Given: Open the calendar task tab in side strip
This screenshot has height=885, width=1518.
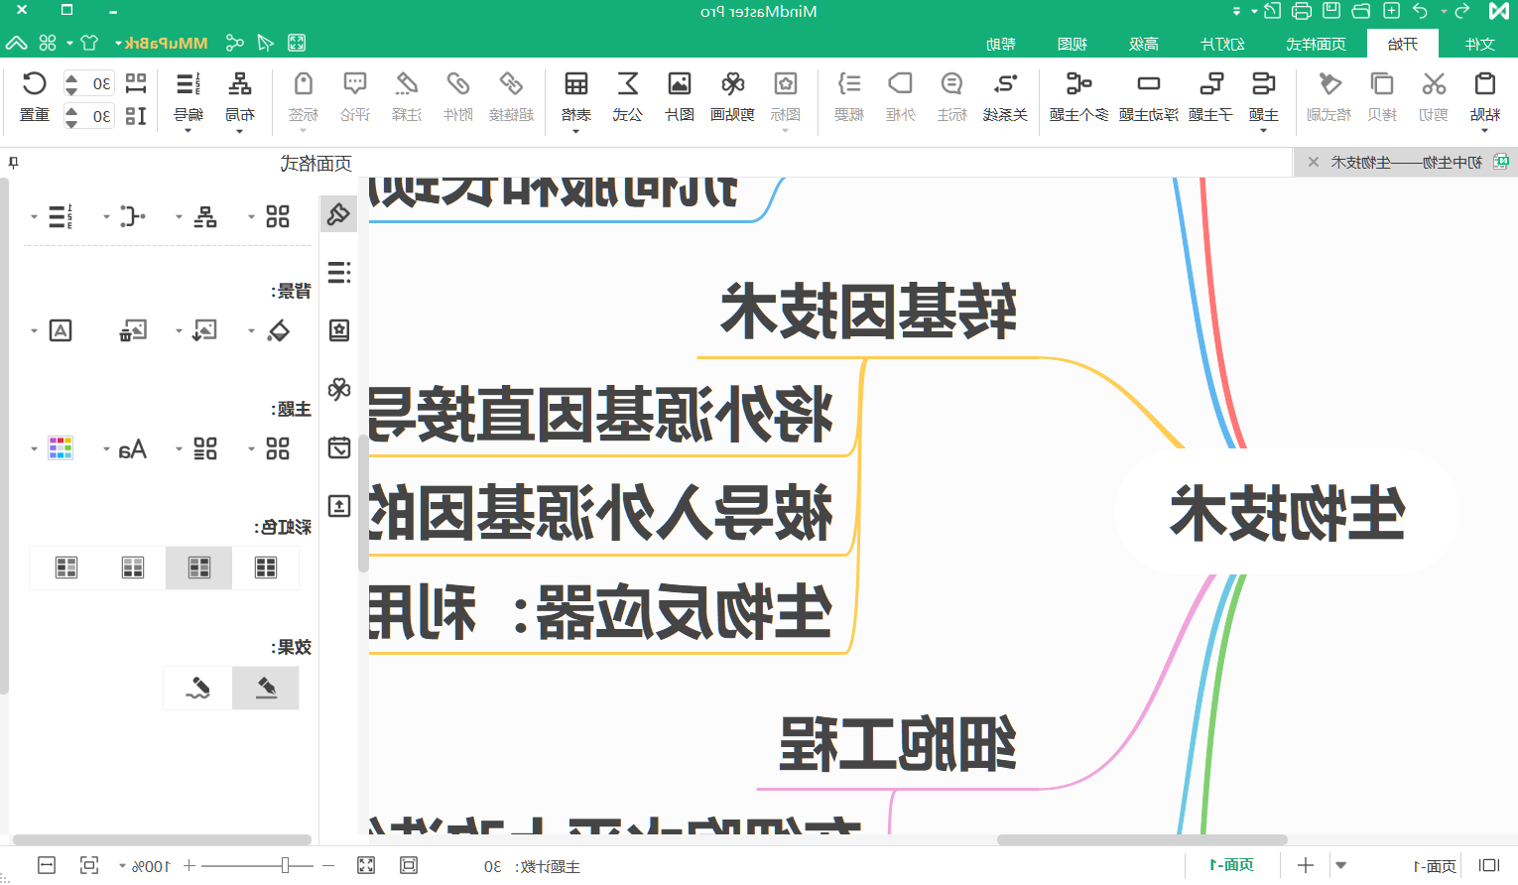Looking at the screenshot, I should click(339, 447).
